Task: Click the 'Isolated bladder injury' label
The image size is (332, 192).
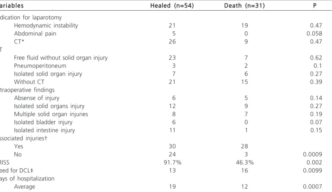Action: click(43, 122)
